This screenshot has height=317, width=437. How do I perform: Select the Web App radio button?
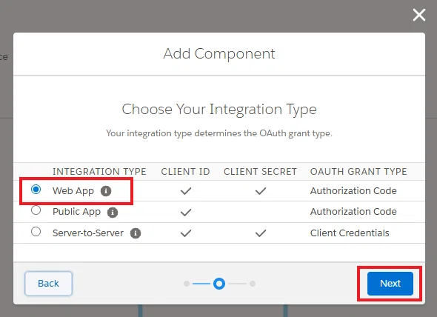[x=36, y=190]
